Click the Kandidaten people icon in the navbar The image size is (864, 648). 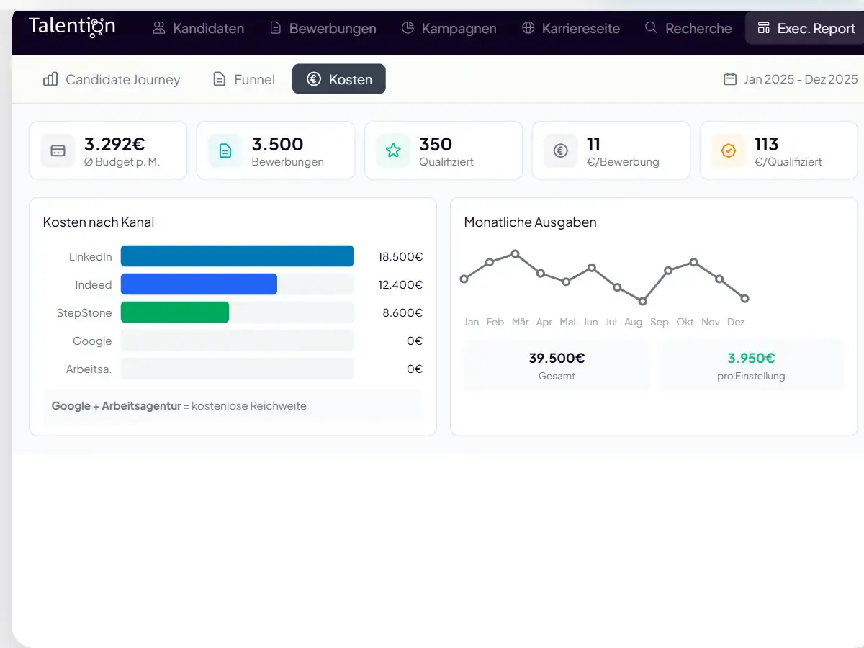(x=157, y=28)
